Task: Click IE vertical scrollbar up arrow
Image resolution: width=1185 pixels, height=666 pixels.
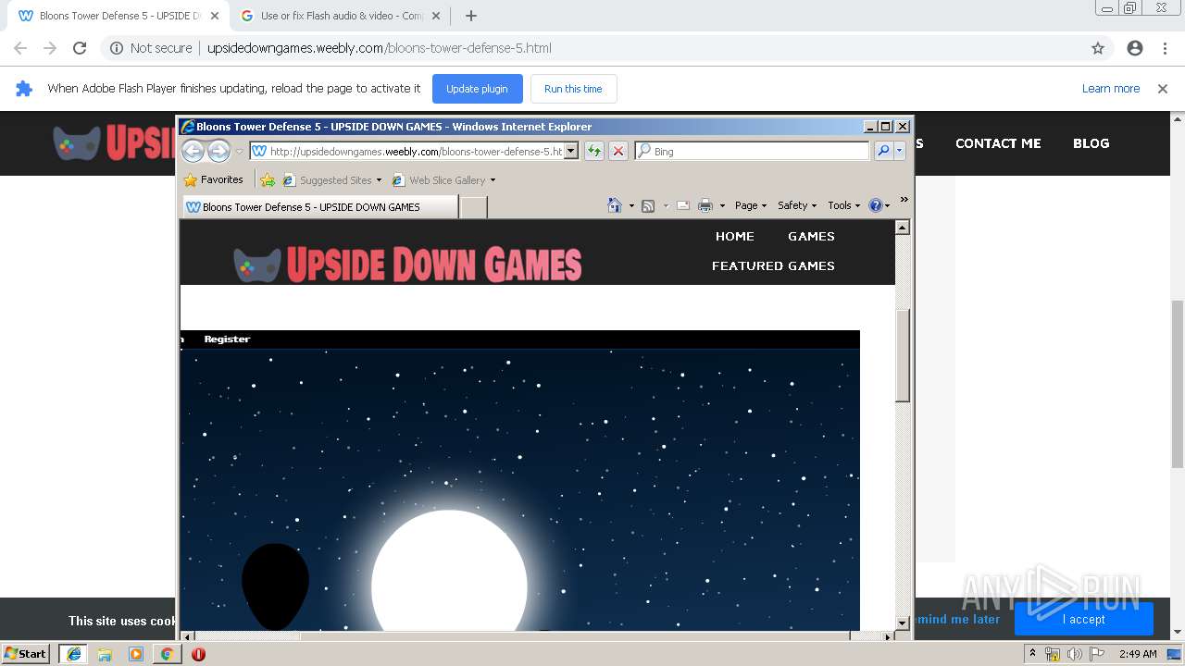Action: [903, 228]
